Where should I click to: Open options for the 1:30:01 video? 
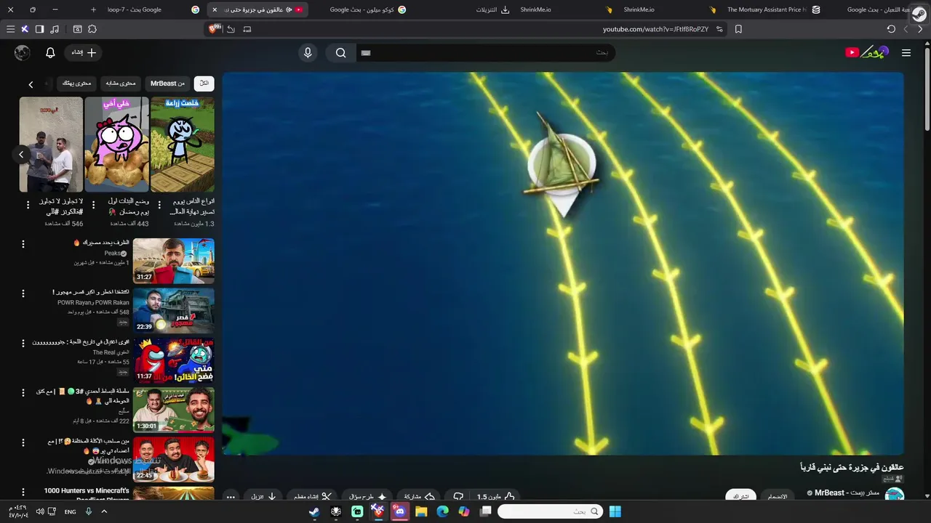(23, 392)
